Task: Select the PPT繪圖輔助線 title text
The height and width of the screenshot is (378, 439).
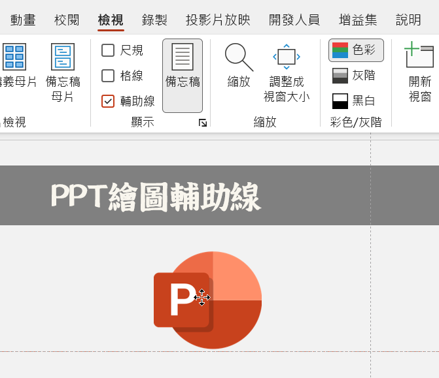Action: 156,197
